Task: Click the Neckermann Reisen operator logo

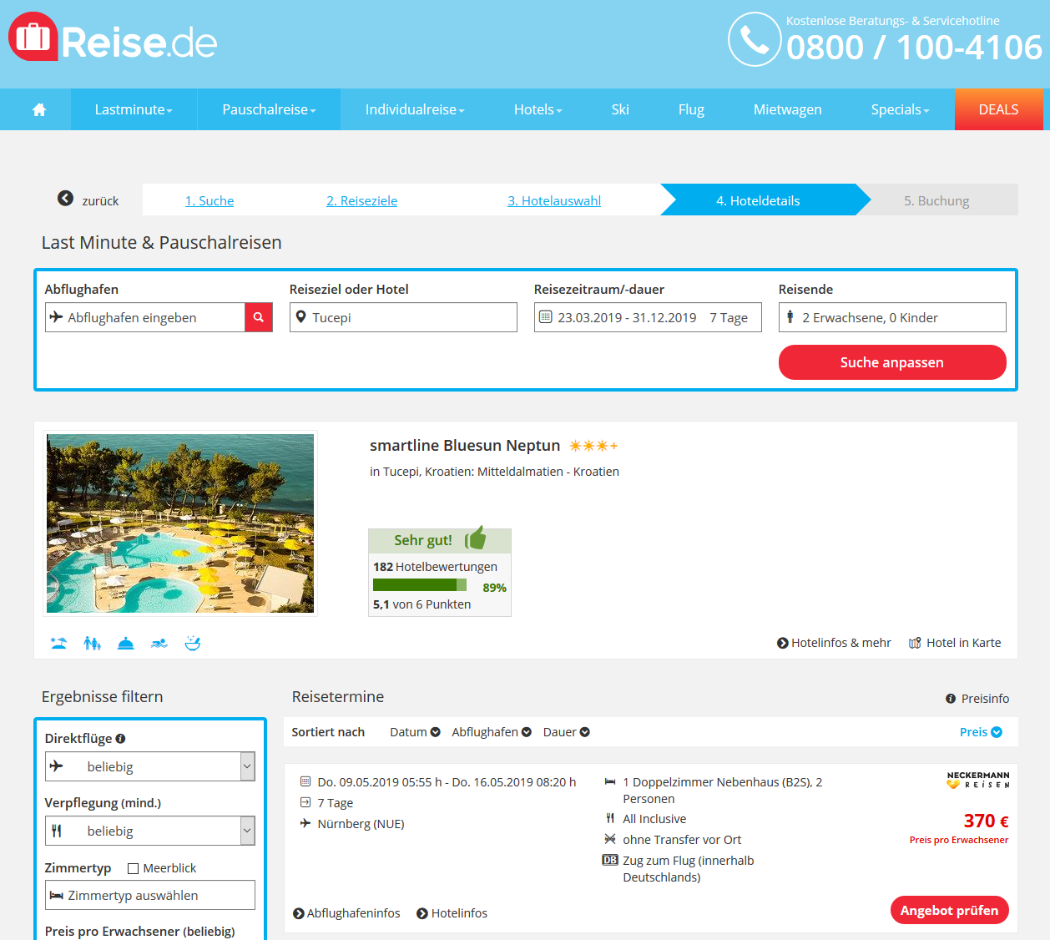Action: [x=978, y=780]
